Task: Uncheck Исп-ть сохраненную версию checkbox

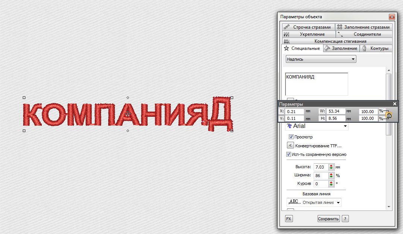Action: click(x=289, y=154)
